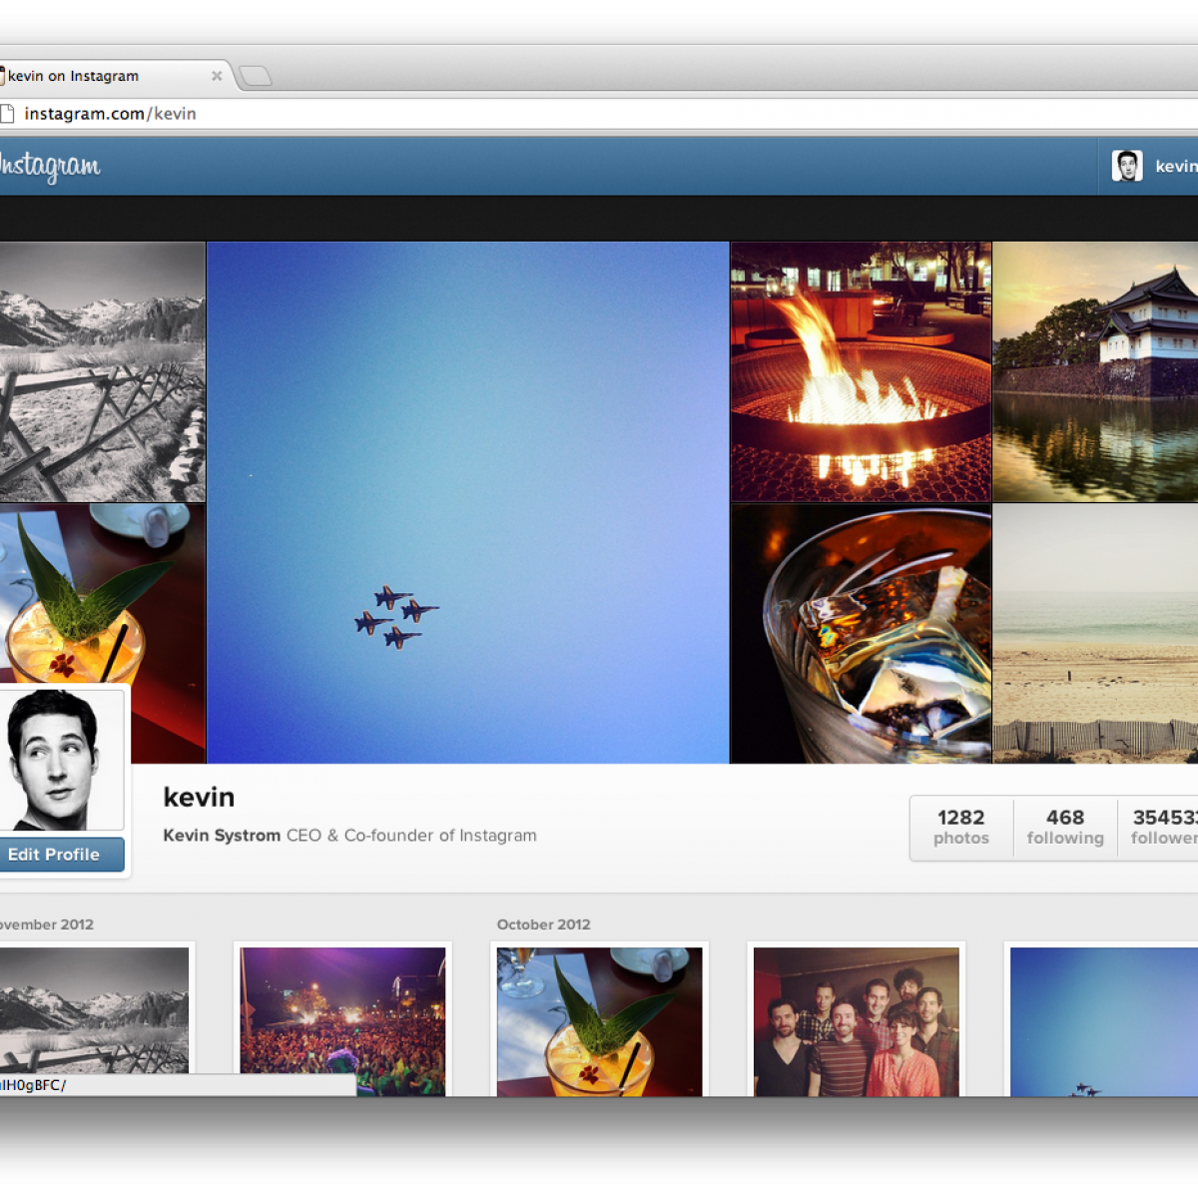The width and height of the screenshot is (1198, 1198).
Task: Click the page icon in address bar
Action: tap(7, 114)
